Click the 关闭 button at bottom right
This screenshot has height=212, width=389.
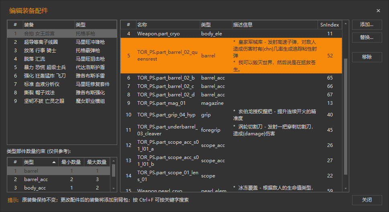(367, 200)
